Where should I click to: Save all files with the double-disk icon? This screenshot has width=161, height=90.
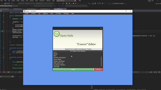click(x=9, y=3)
